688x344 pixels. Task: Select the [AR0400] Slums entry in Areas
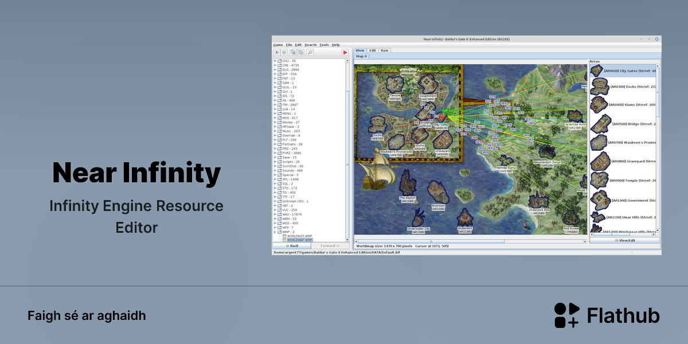623,105
